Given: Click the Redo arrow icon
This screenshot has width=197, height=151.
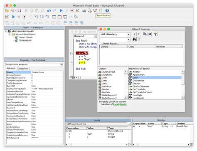Looking at the screenshot, I should [x=54, y=10].
